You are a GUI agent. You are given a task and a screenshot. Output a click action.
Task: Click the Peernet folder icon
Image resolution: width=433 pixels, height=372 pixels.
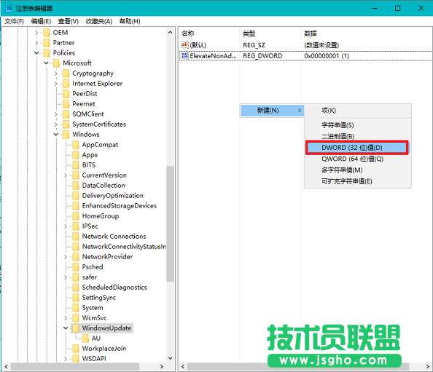pyautogui.click(x=66, y=104)
